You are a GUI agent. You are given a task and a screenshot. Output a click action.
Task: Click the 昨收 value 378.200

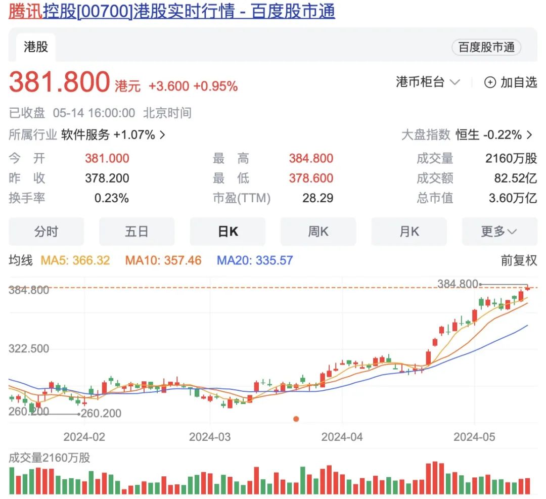point(107,178)
